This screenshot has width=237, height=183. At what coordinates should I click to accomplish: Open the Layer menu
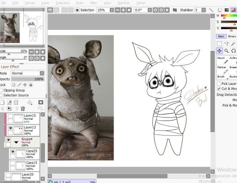(45, 3)
